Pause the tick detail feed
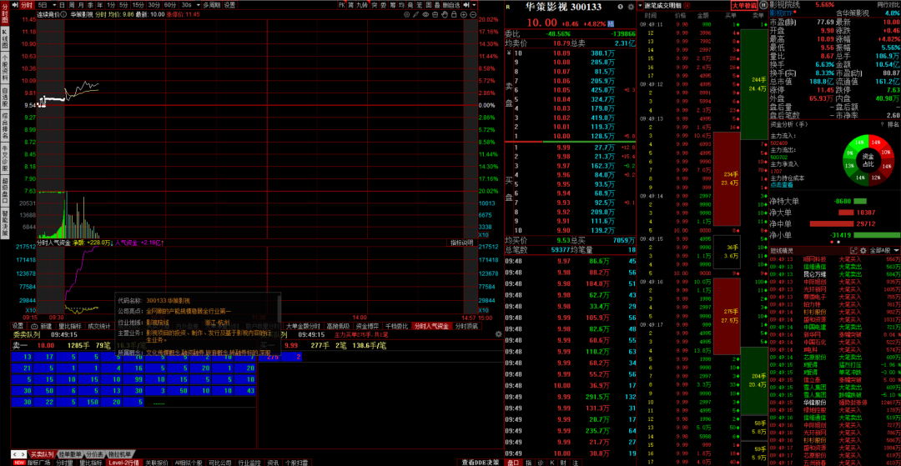This screenshot has width=901, height=466. (x=763, y=5)
